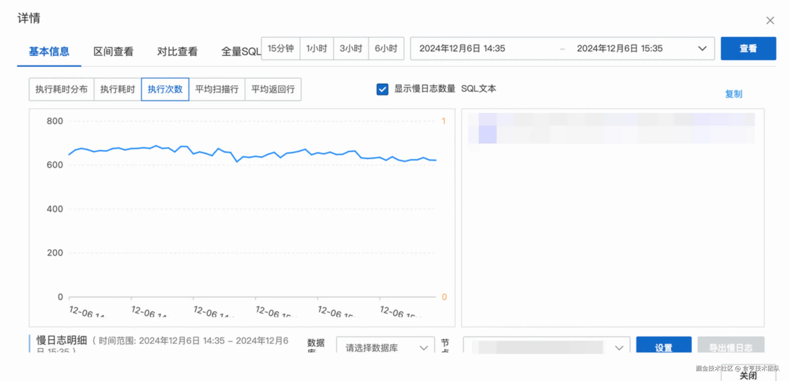The height and width of the screenshot is (381, 789).
Task: Open the 全量SQL tab
Action: (x=241, y=51)
